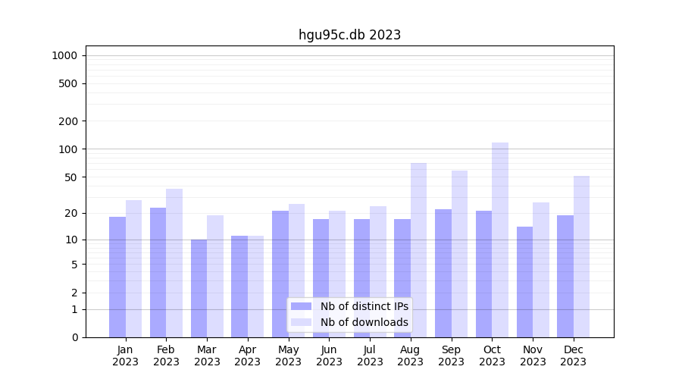Click the November distinct IPs bar

524,281
